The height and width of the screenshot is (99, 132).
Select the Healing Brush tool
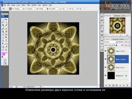click(x=3, y=29)
